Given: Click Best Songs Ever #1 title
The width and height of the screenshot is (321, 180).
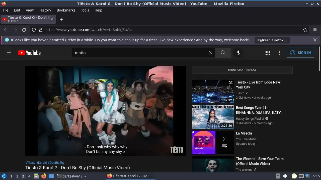Looking at the screenshot, I should point(260,110).
